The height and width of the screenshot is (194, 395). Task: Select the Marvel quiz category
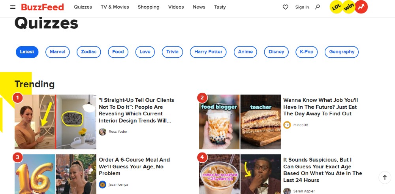click(57, 52)
